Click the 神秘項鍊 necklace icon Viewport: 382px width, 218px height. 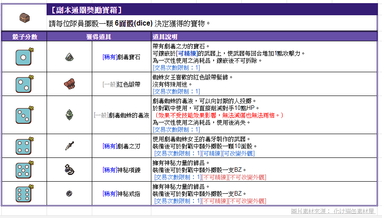69,170
